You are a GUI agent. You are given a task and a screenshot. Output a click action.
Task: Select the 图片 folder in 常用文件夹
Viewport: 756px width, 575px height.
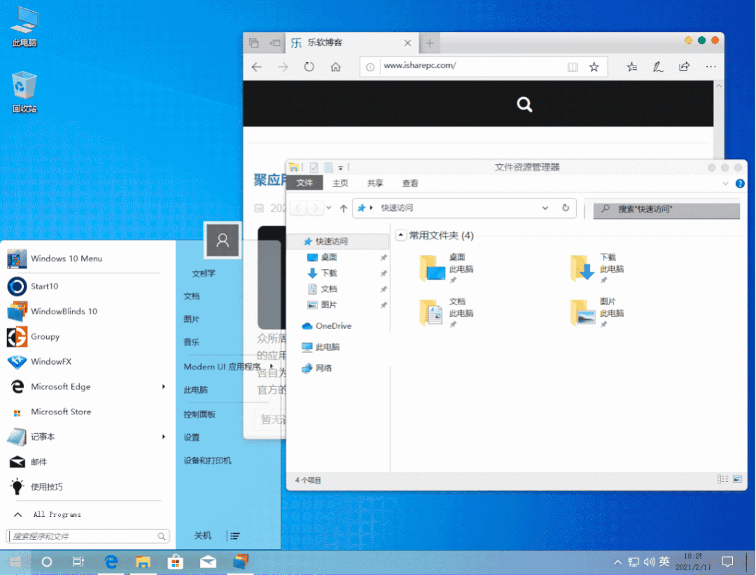[598, 312]
